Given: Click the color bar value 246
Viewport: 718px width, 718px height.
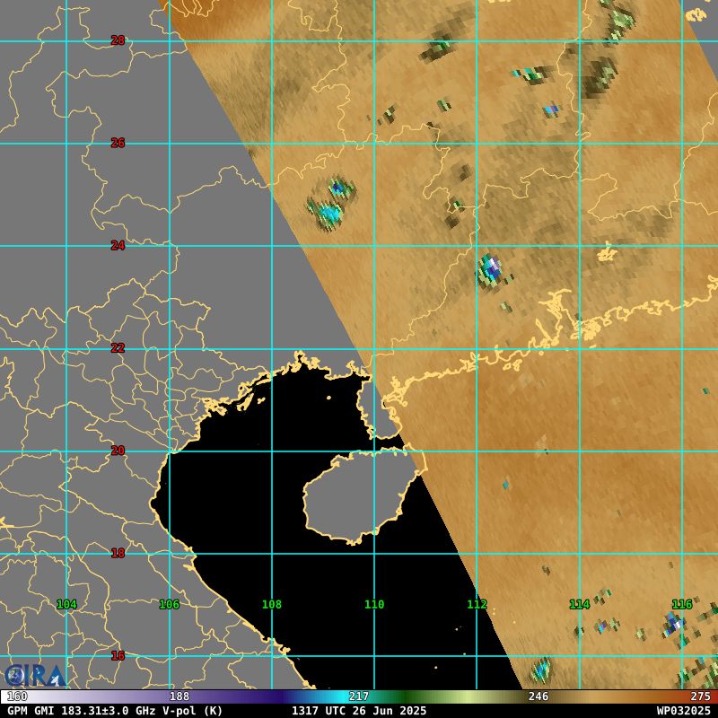Looking at the screenshot, I should click(538, 696).
